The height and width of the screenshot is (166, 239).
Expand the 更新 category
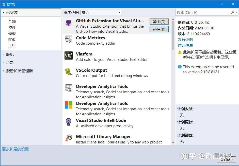pyautogui.click(x=3, y=63)
